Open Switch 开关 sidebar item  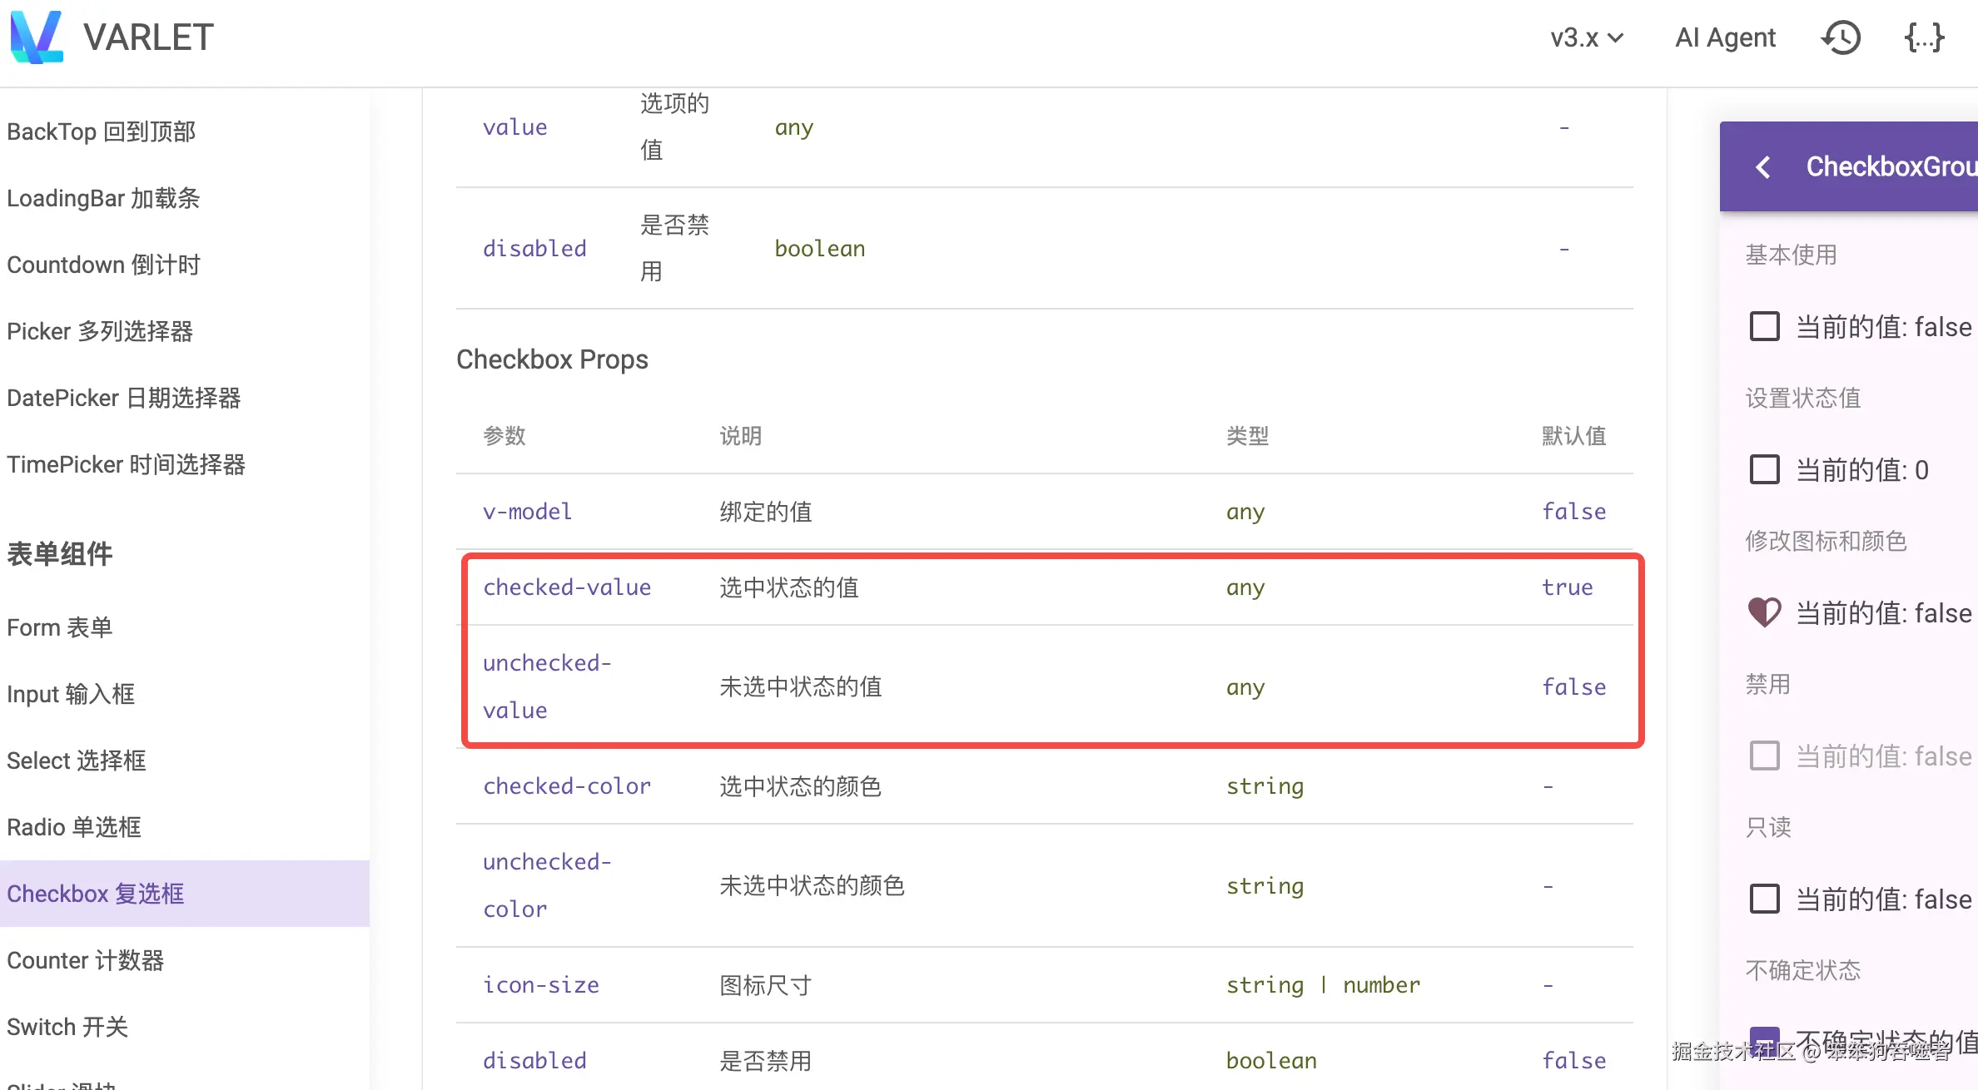pyautogui.click(x=67, y=1027)
